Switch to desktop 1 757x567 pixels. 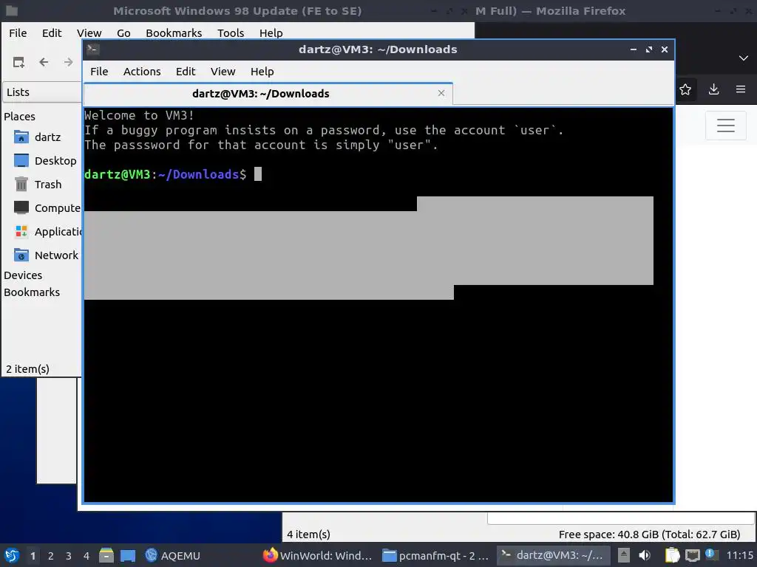click(33, 556)
